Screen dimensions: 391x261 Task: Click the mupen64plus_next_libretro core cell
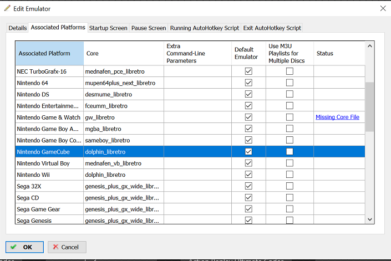(x=124, y=83)
